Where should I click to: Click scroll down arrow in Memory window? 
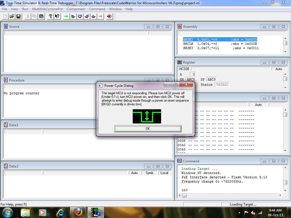(285, 150)
